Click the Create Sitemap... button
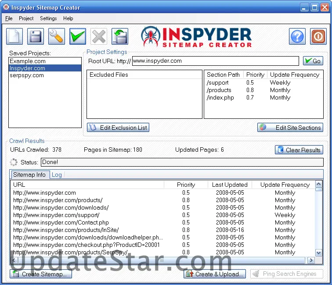The width and height of the screenshot is (332, 285). [41, 274]
